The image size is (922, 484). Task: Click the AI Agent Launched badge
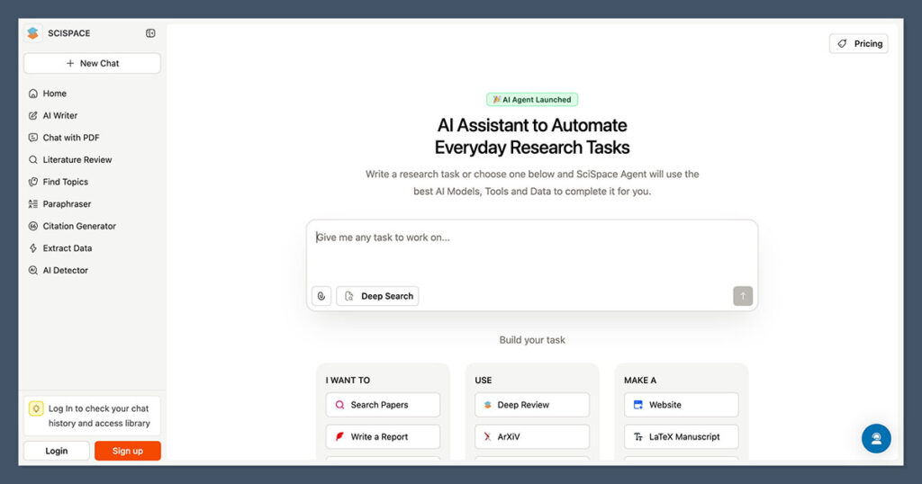point(532,100)
